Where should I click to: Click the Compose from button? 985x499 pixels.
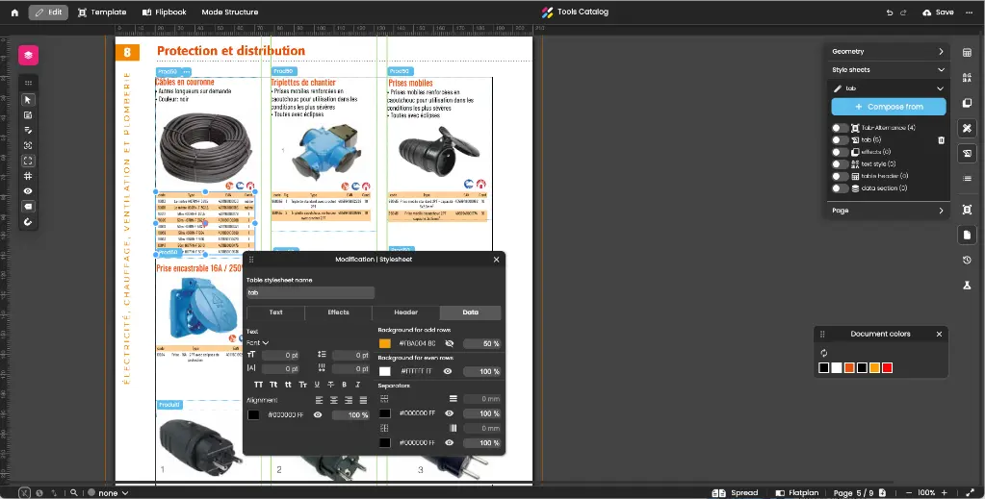[889, 107]
